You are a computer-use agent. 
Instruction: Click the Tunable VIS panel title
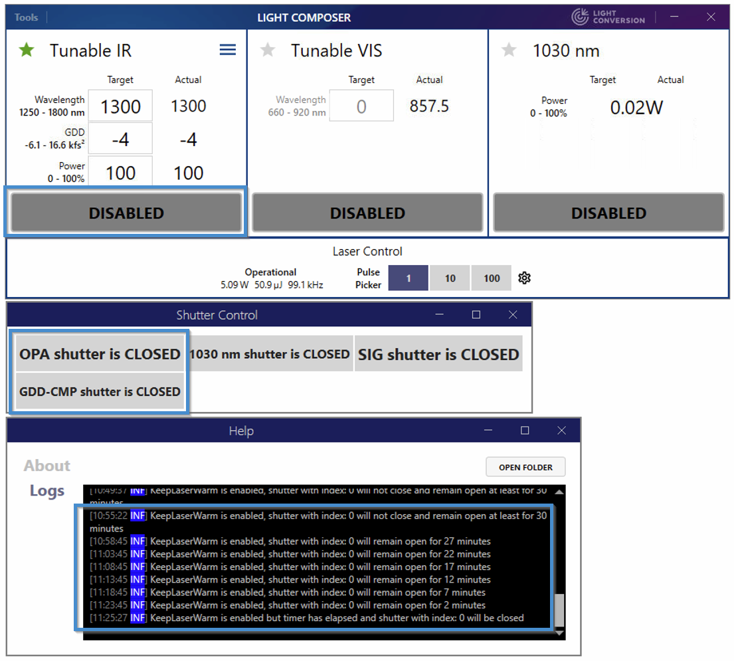point(337,50)
